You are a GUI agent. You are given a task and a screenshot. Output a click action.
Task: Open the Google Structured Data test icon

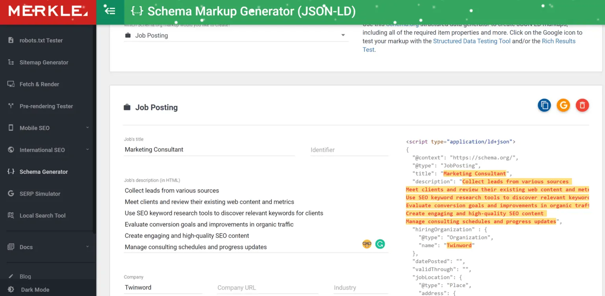[563, 105]
